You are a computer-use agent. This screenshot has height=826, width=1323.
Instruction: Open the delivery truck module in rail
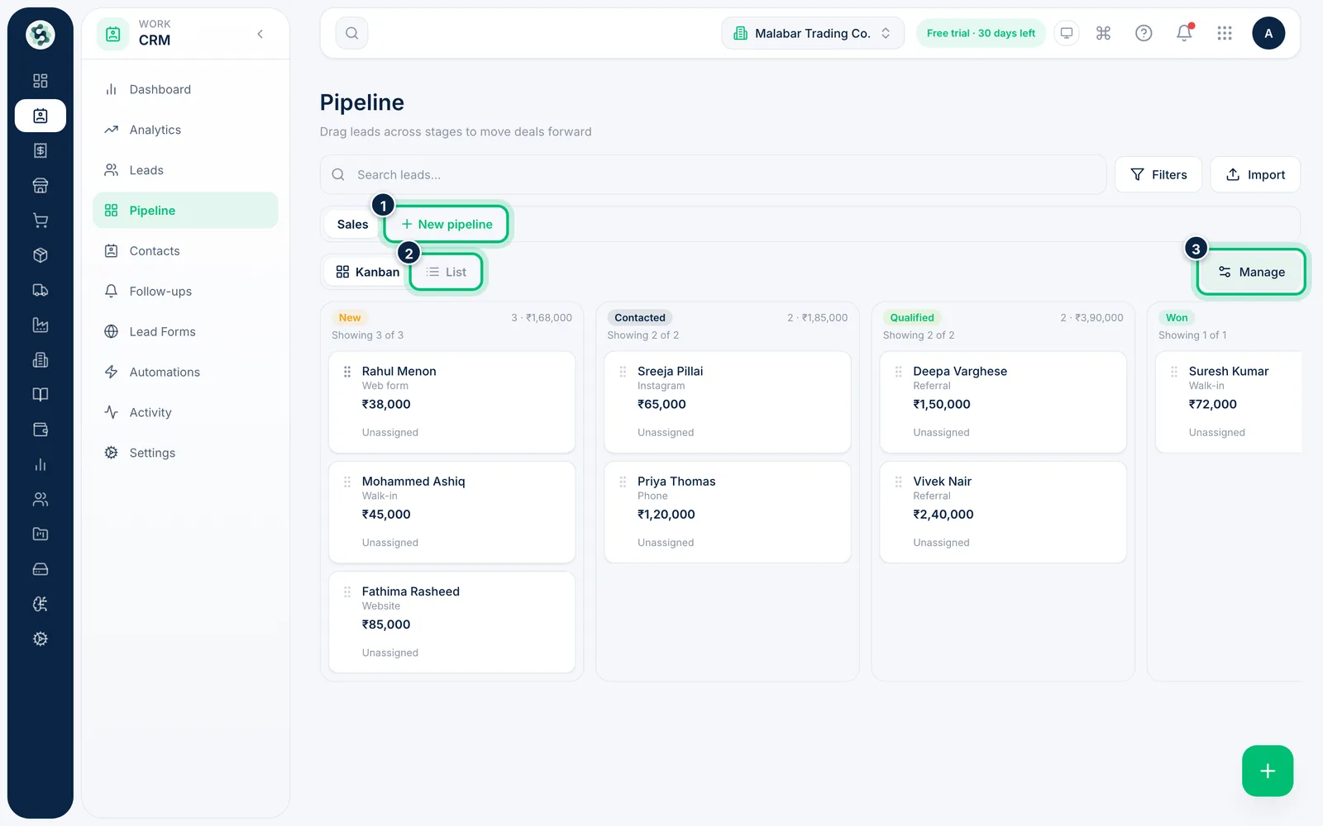point(41,290)
